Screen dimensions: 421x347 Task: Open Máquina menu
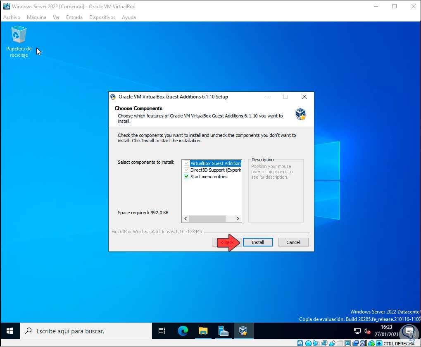[x=36, y=17]
